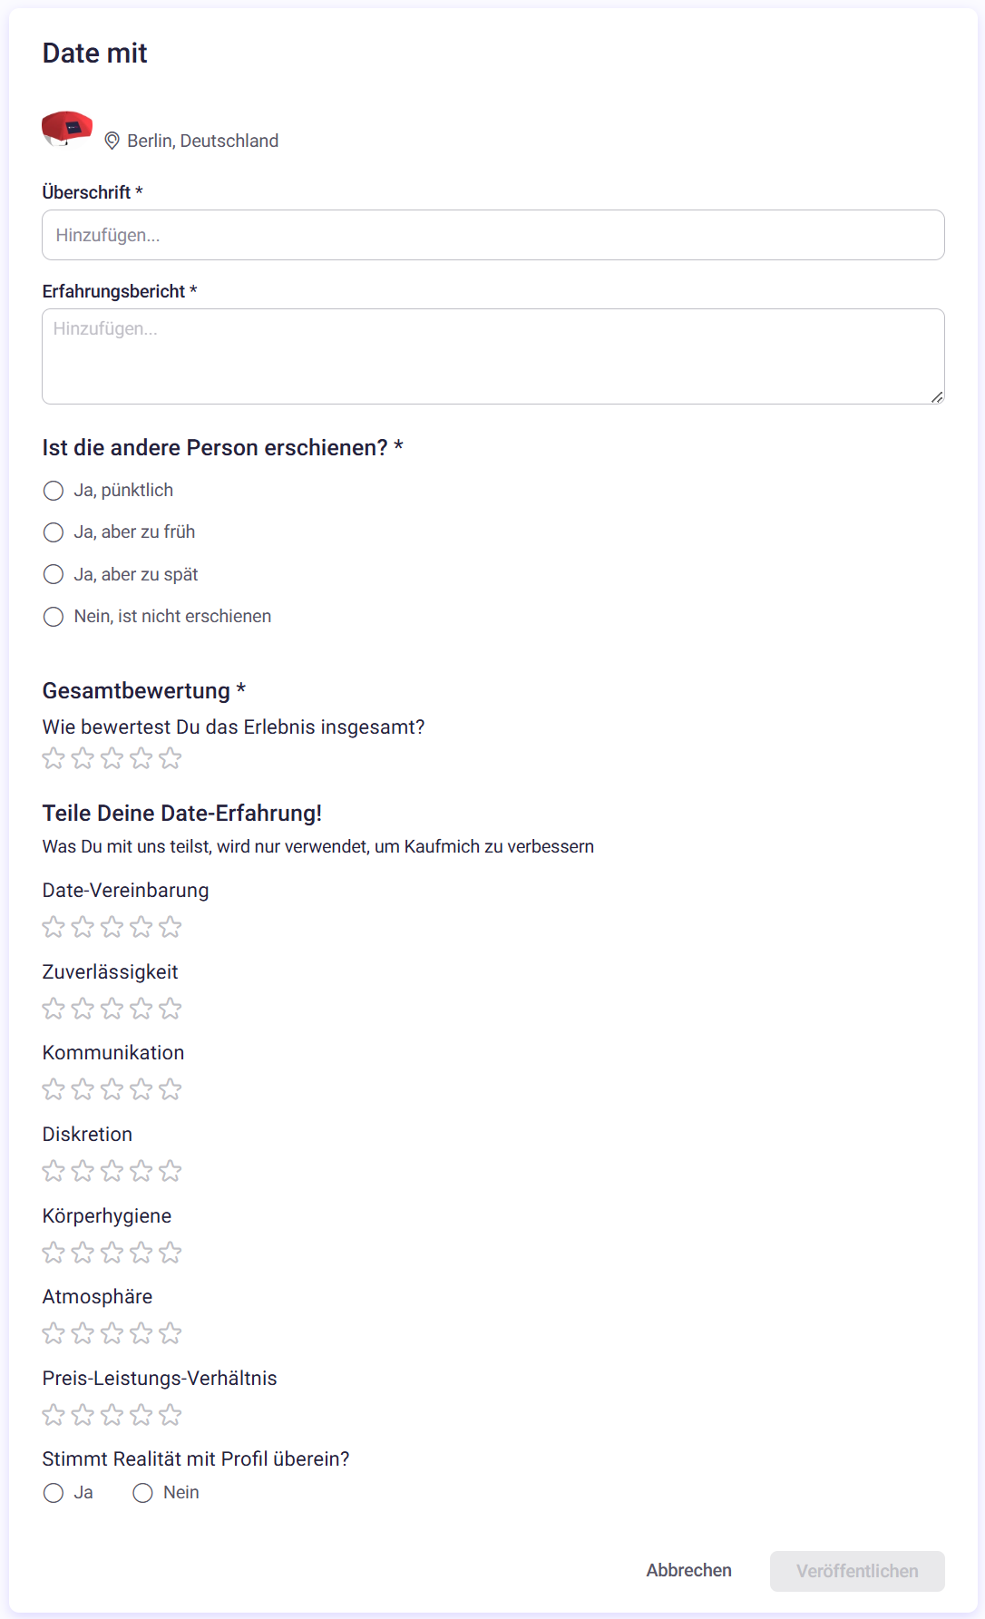
Task: Rate Kommunikation with one star
Action: [x=54, y=1089]
